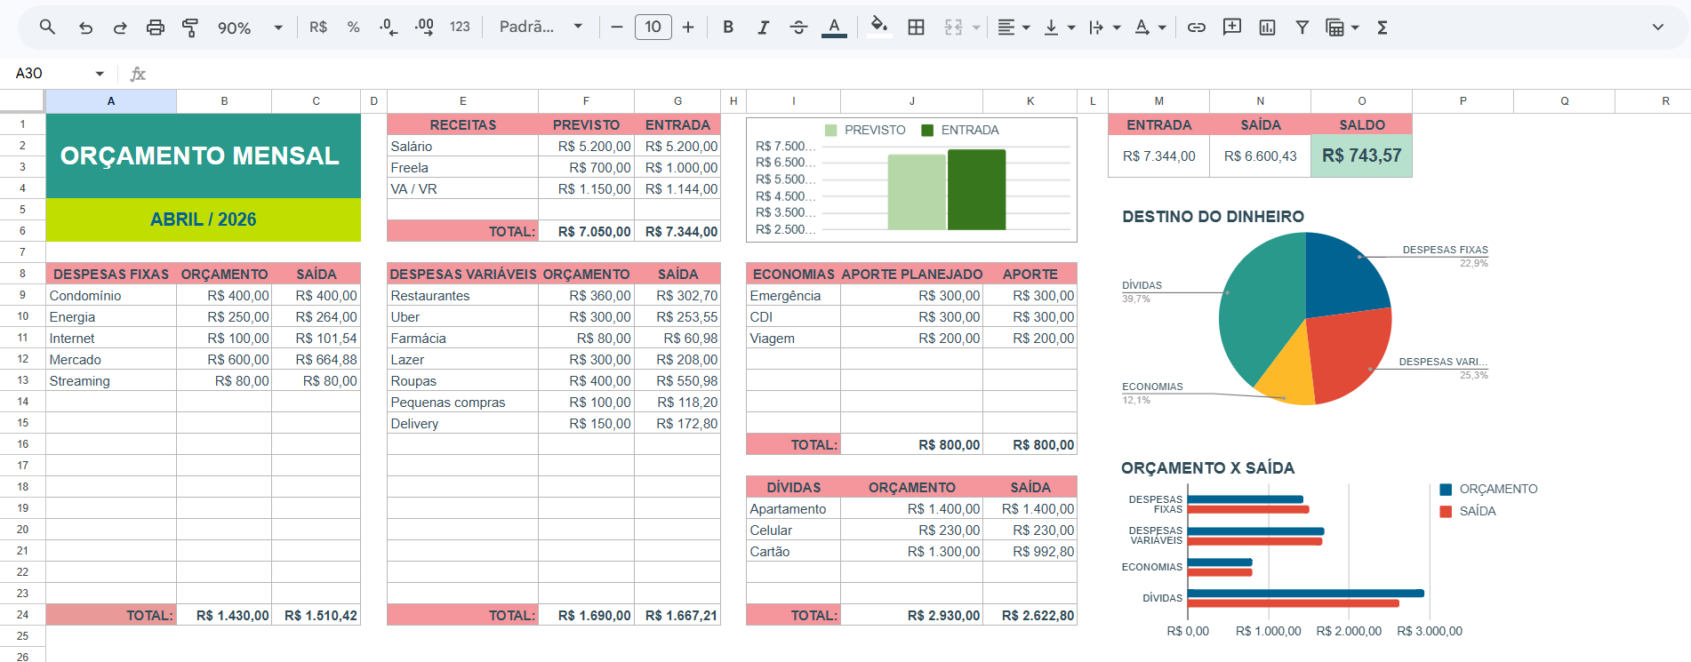
Task: Toggle italic formatting
Action: (x=763, y=28)
